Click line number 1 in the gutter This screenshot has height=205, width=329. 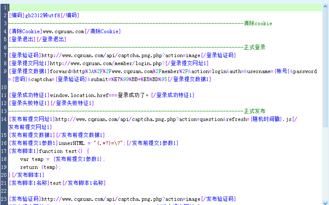point(4,8)
